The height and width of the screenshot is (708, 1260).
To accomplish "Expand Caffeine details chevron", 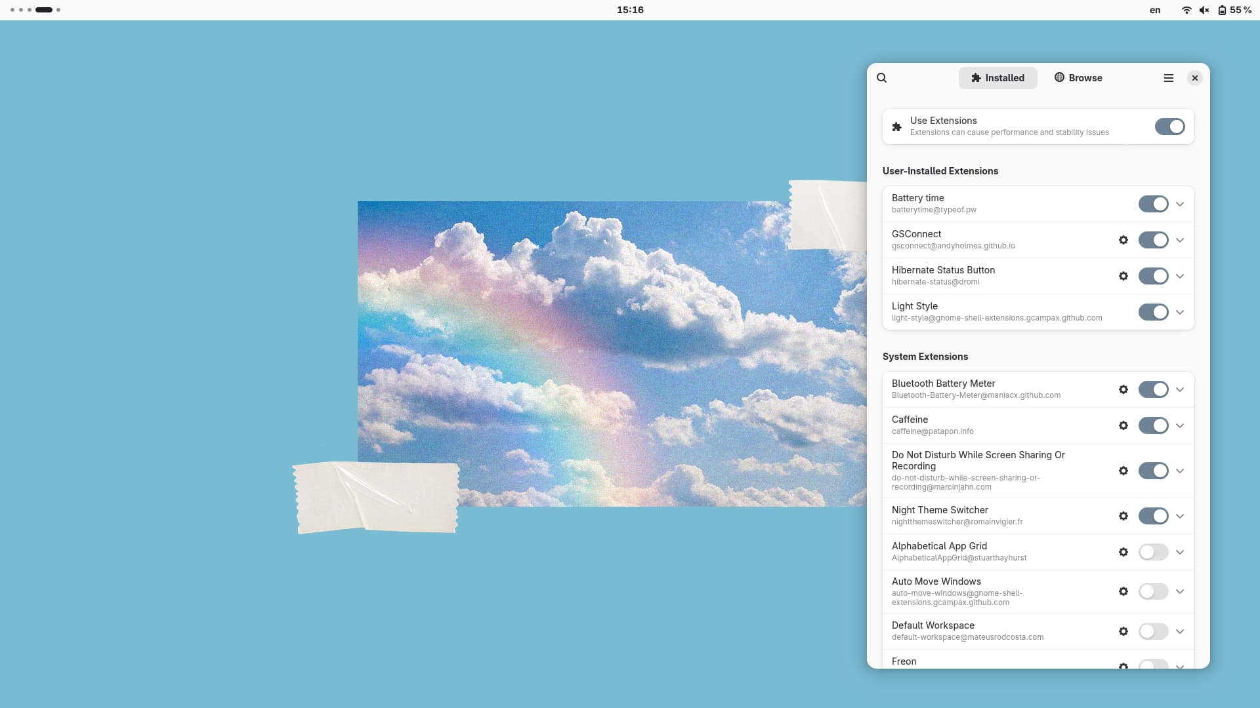I will pyautogui.click(x=1180, y=425).
